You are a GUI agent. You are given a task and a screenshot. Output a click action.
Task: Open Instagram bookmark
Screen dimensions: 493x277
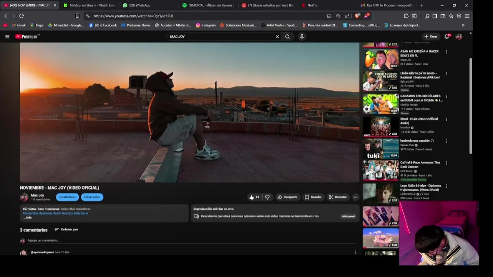click(206, 25)
